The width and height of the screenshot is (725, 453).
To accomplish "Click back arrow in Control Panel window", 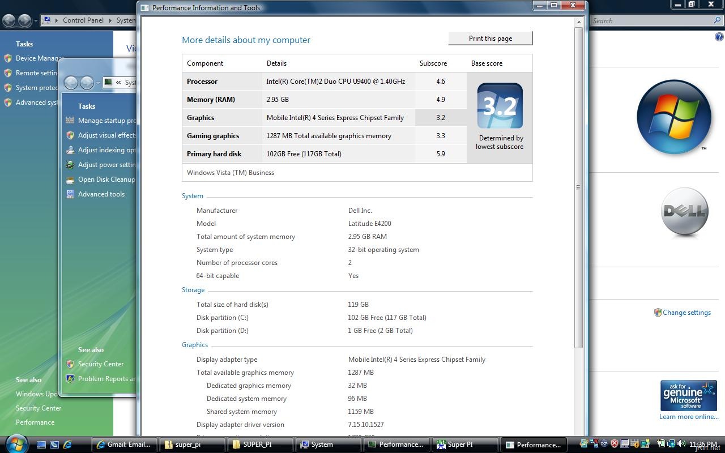I will [x=9, y=21].
